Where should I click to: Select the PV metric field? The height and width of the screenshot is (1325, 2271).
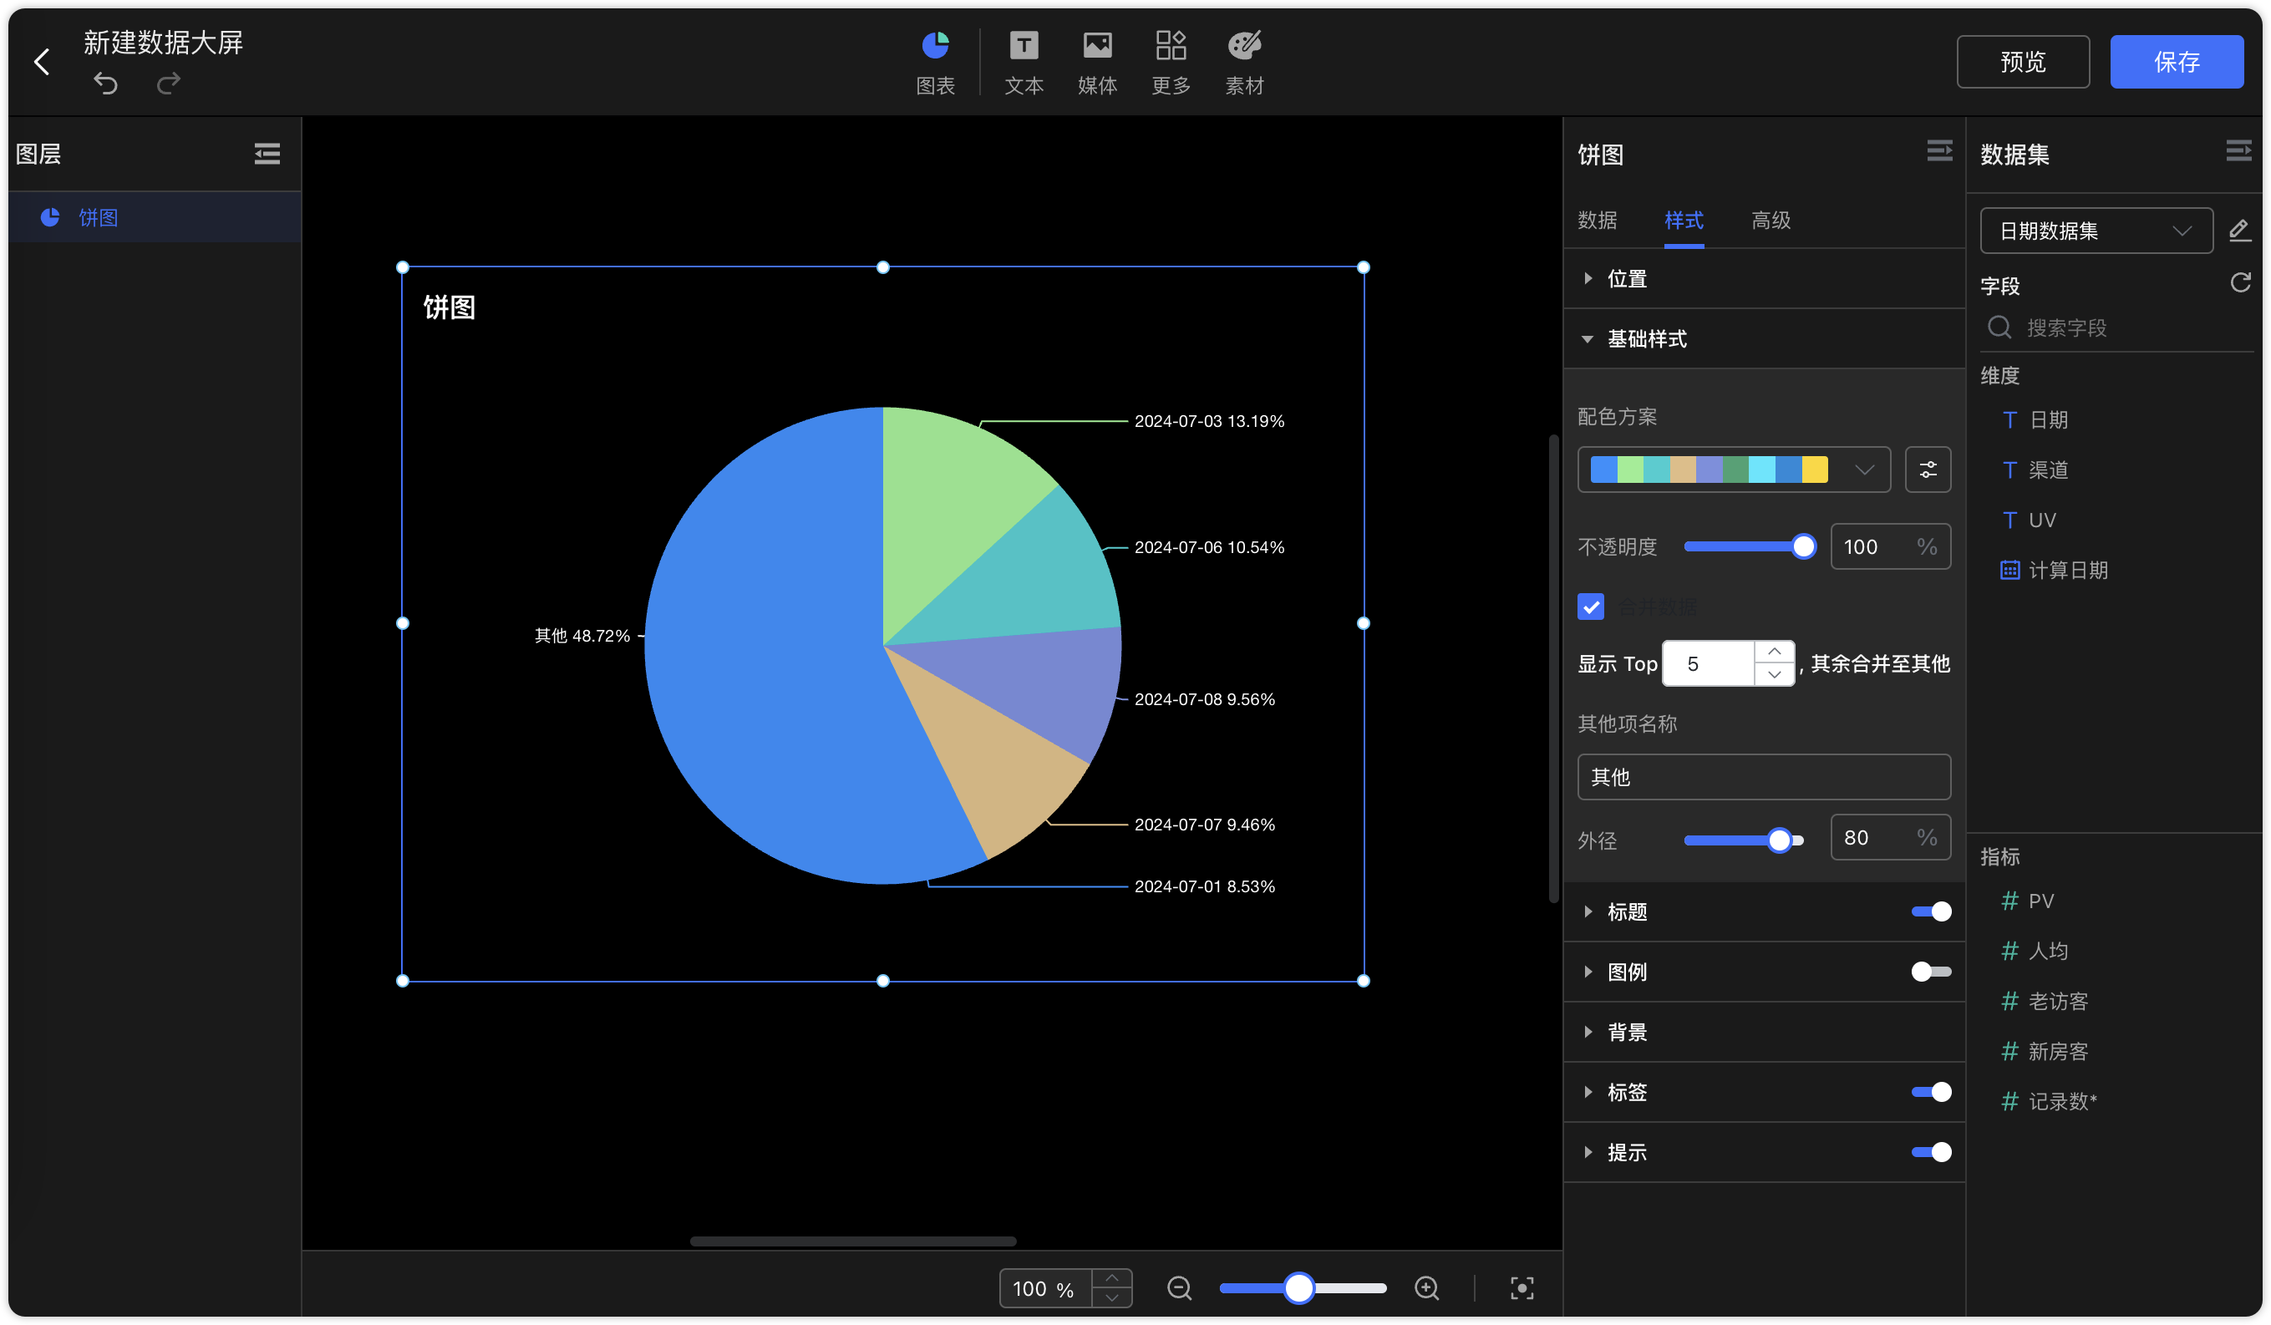[2028, 901]
